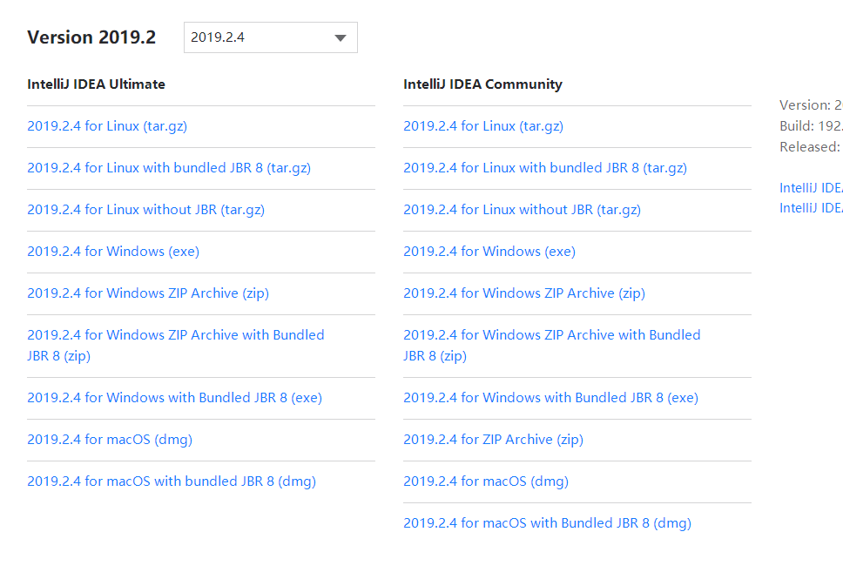Viewport: 843px width, 579px height.
Task: Download Ultimate Windows ZIP Archive with Bundled JBR 8
Action: click(x=176, y=345)
